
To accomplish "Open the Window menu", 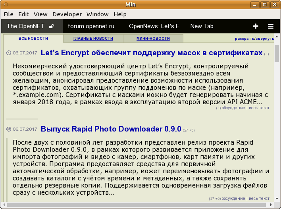I will (x=98, y=14).
